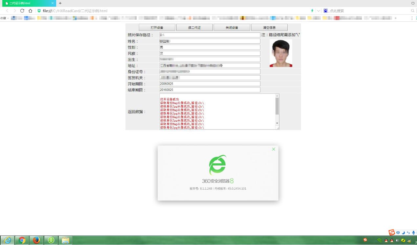This screenshot has height=245, width=417.
Task: Open the browser options menu (three dots)
Action: [412, 18]
